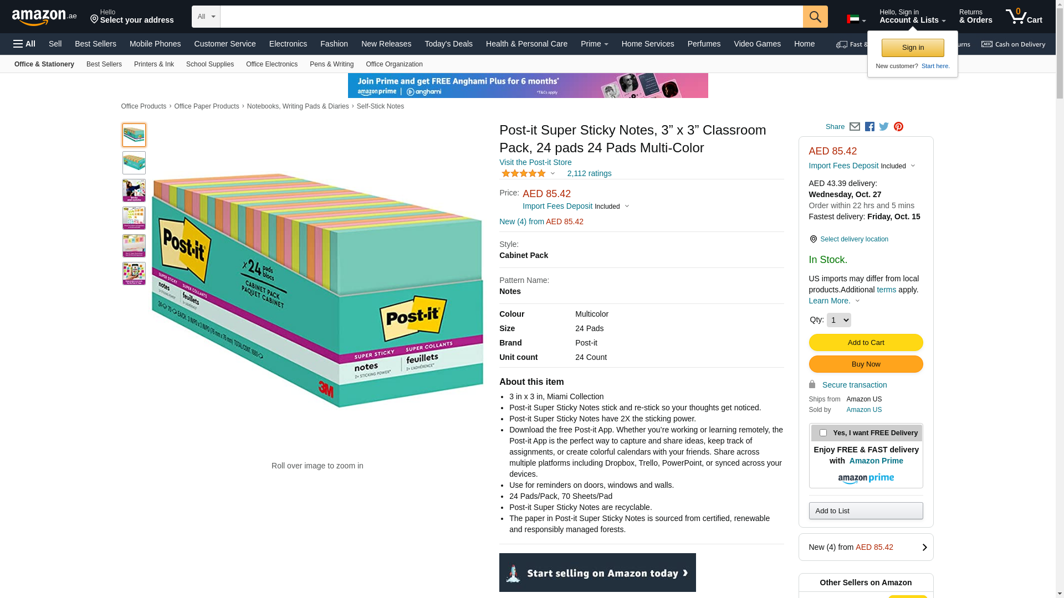Add the Post-it notes to cart
Image resolution: width=1064 pixels, height=598 pixels.
tap(866, 343)
